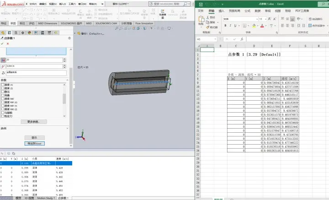This screenshot has height=200, width=329.
Task: Open Excel font name dropdown
Action: [257, 19]
